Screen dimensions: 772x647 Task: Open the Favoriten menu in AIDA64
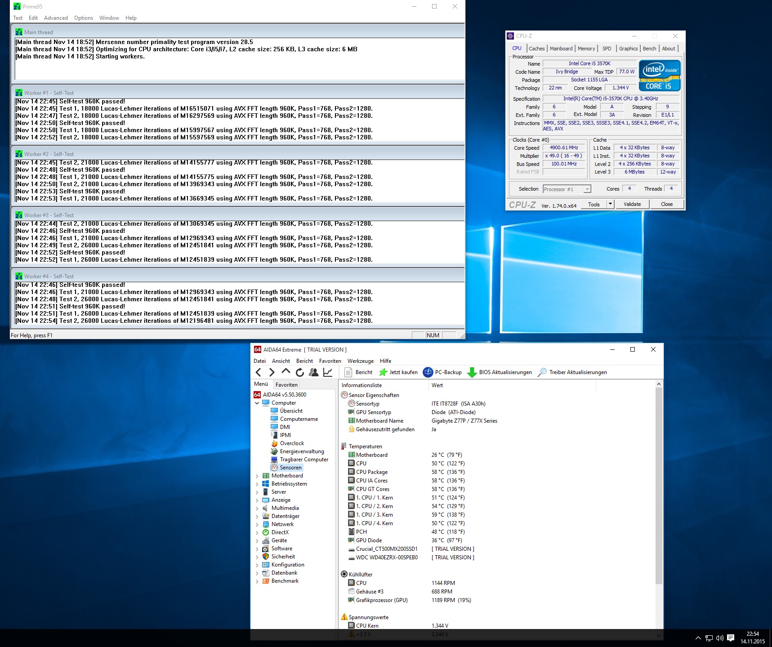click(x=330, y=361)
